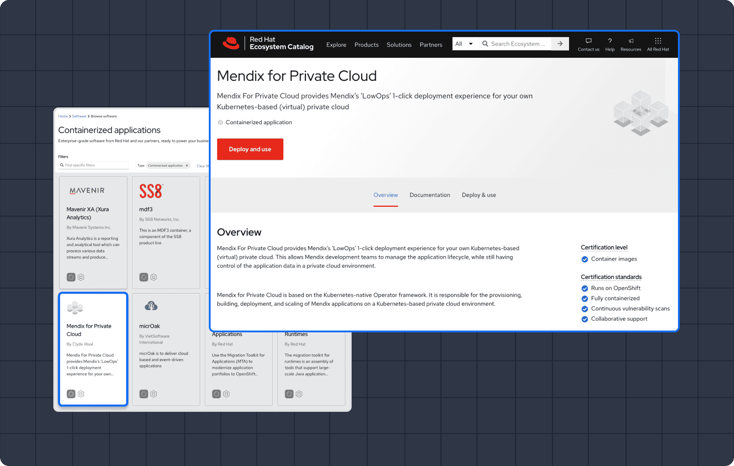Click the Help question mark icon
The image size is (734, 466).
pyautogui.click(x=610, y=41)
